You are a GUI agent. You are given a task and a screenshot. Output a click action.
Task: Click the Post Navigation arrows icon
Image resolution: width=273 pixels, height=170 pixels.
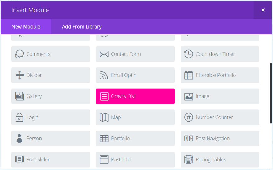point(188,139)
